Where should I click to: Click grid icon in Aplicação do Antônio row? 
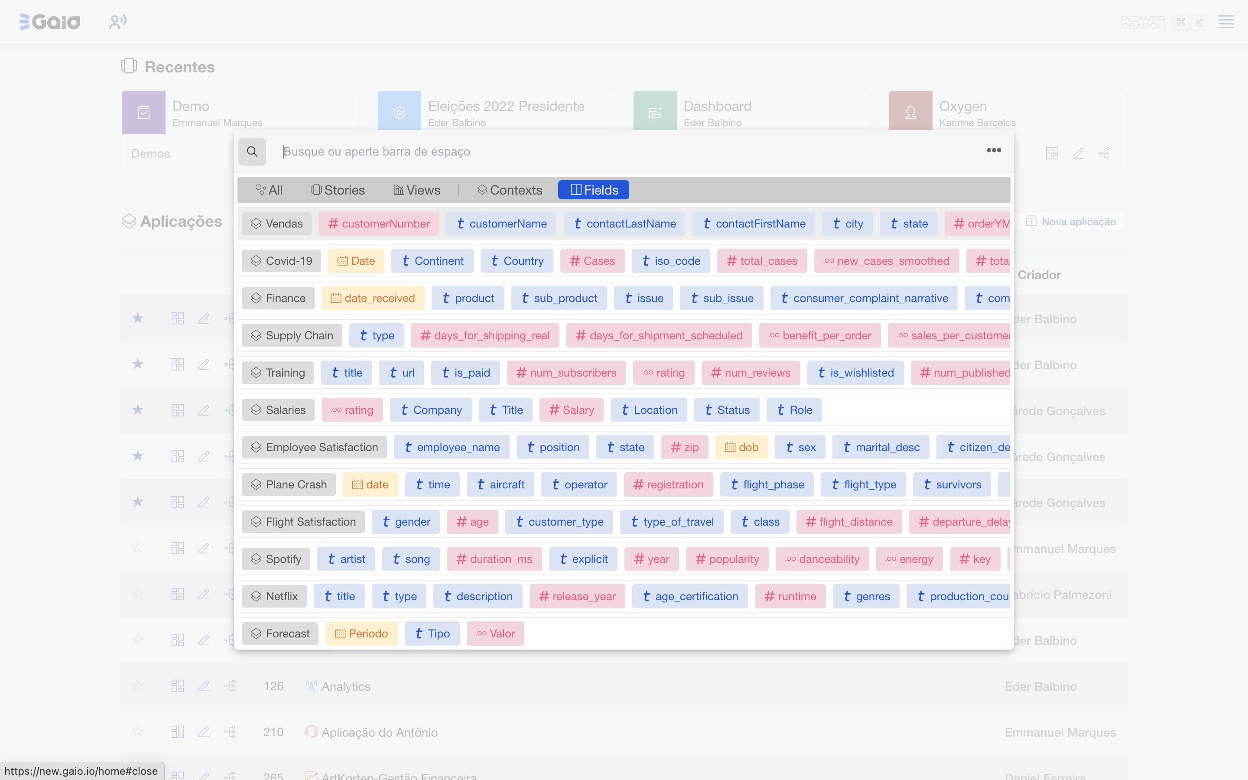(177, 731)
